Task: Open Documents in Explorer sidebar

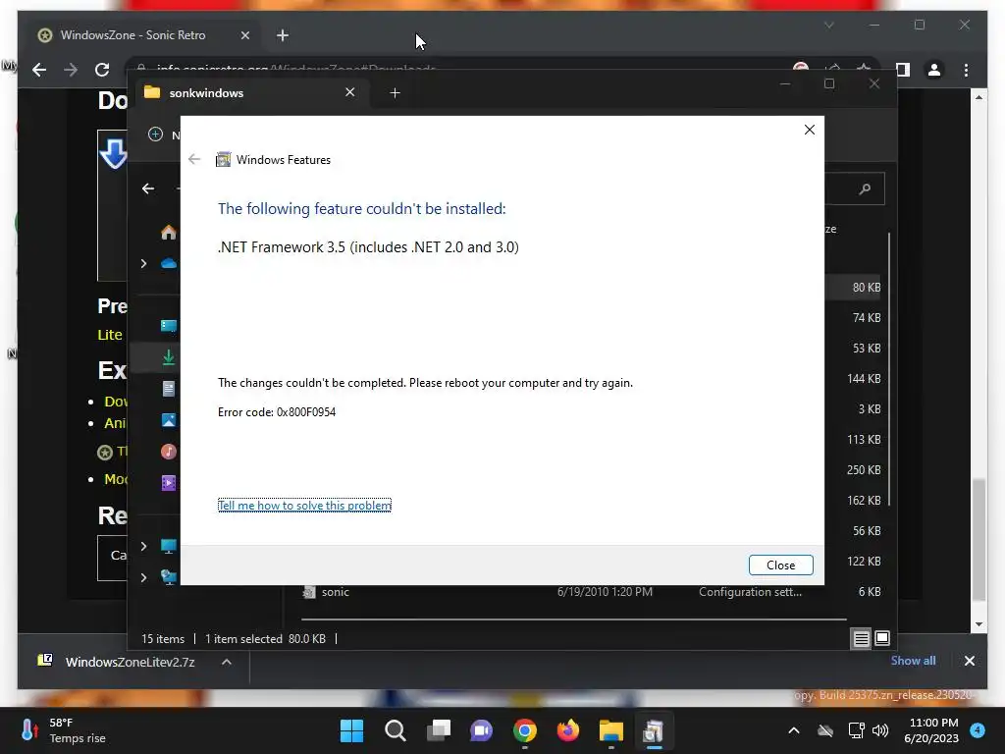Action: tap(169, 389)
